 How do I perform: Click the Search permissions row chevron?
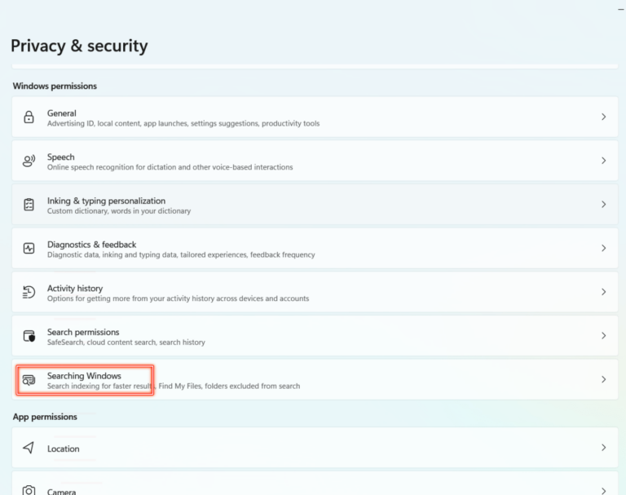tap(603, 336)
